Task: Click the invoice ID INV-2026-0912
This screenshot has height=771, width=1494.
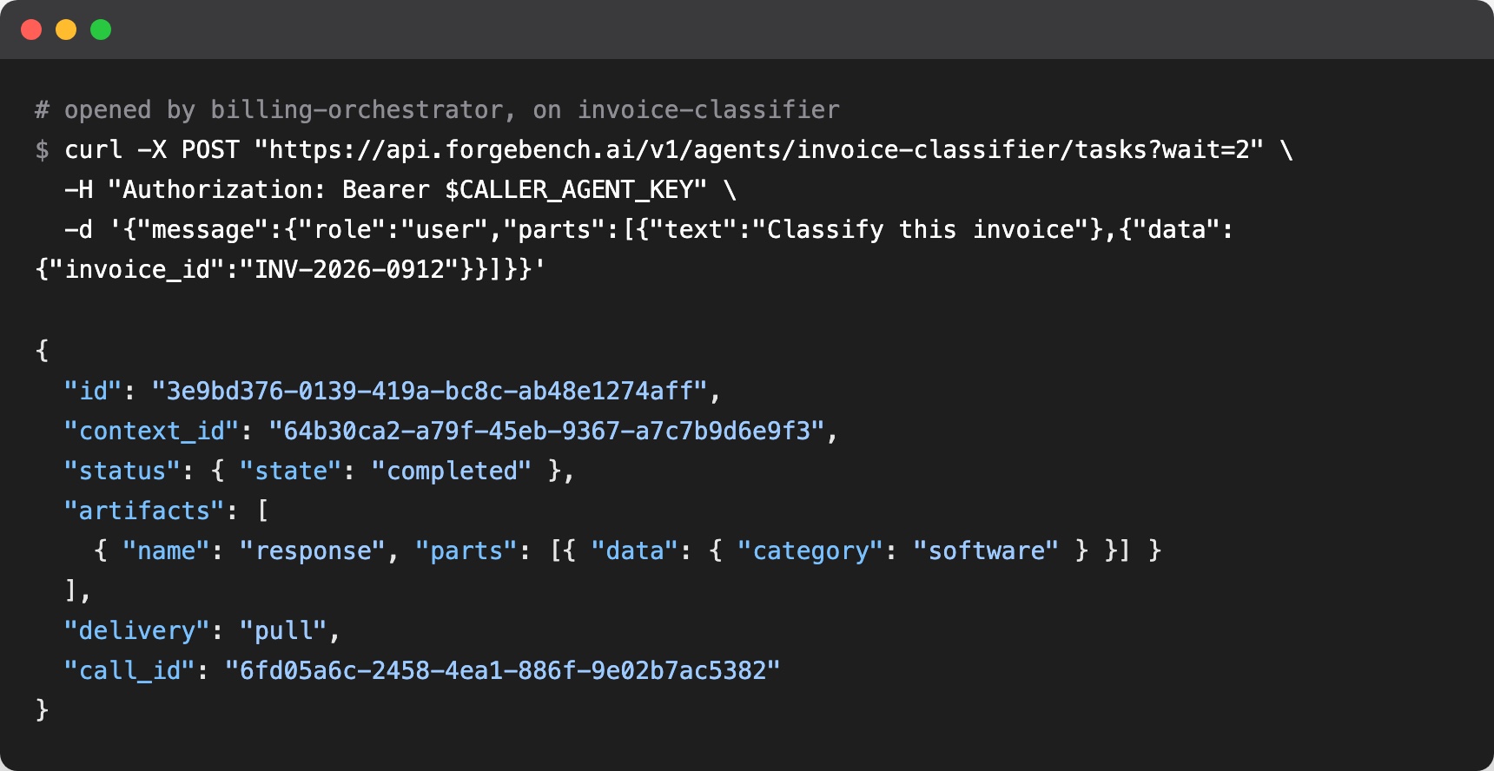Action: pyautogui.click(x=349, y=270)
